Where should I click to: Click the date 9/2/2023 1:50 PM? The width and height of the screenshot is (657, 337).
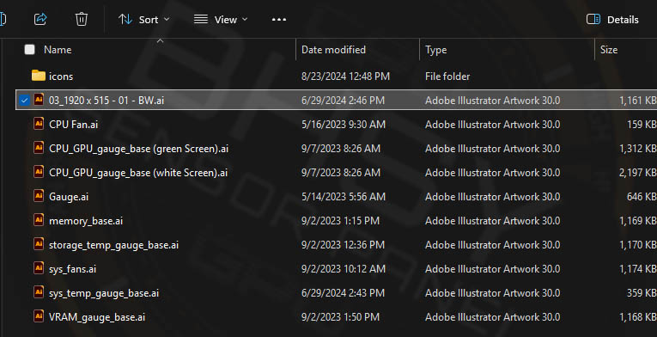(340, 317)
